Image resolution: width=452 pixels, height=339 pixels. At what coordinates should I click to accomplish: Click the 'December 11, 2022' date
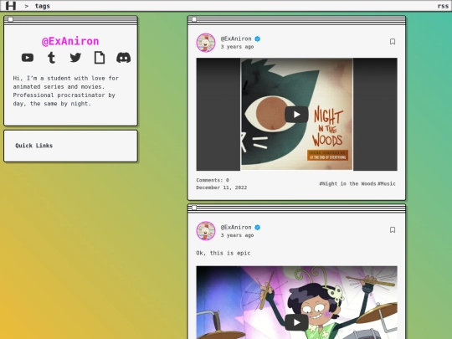point(221,187)
